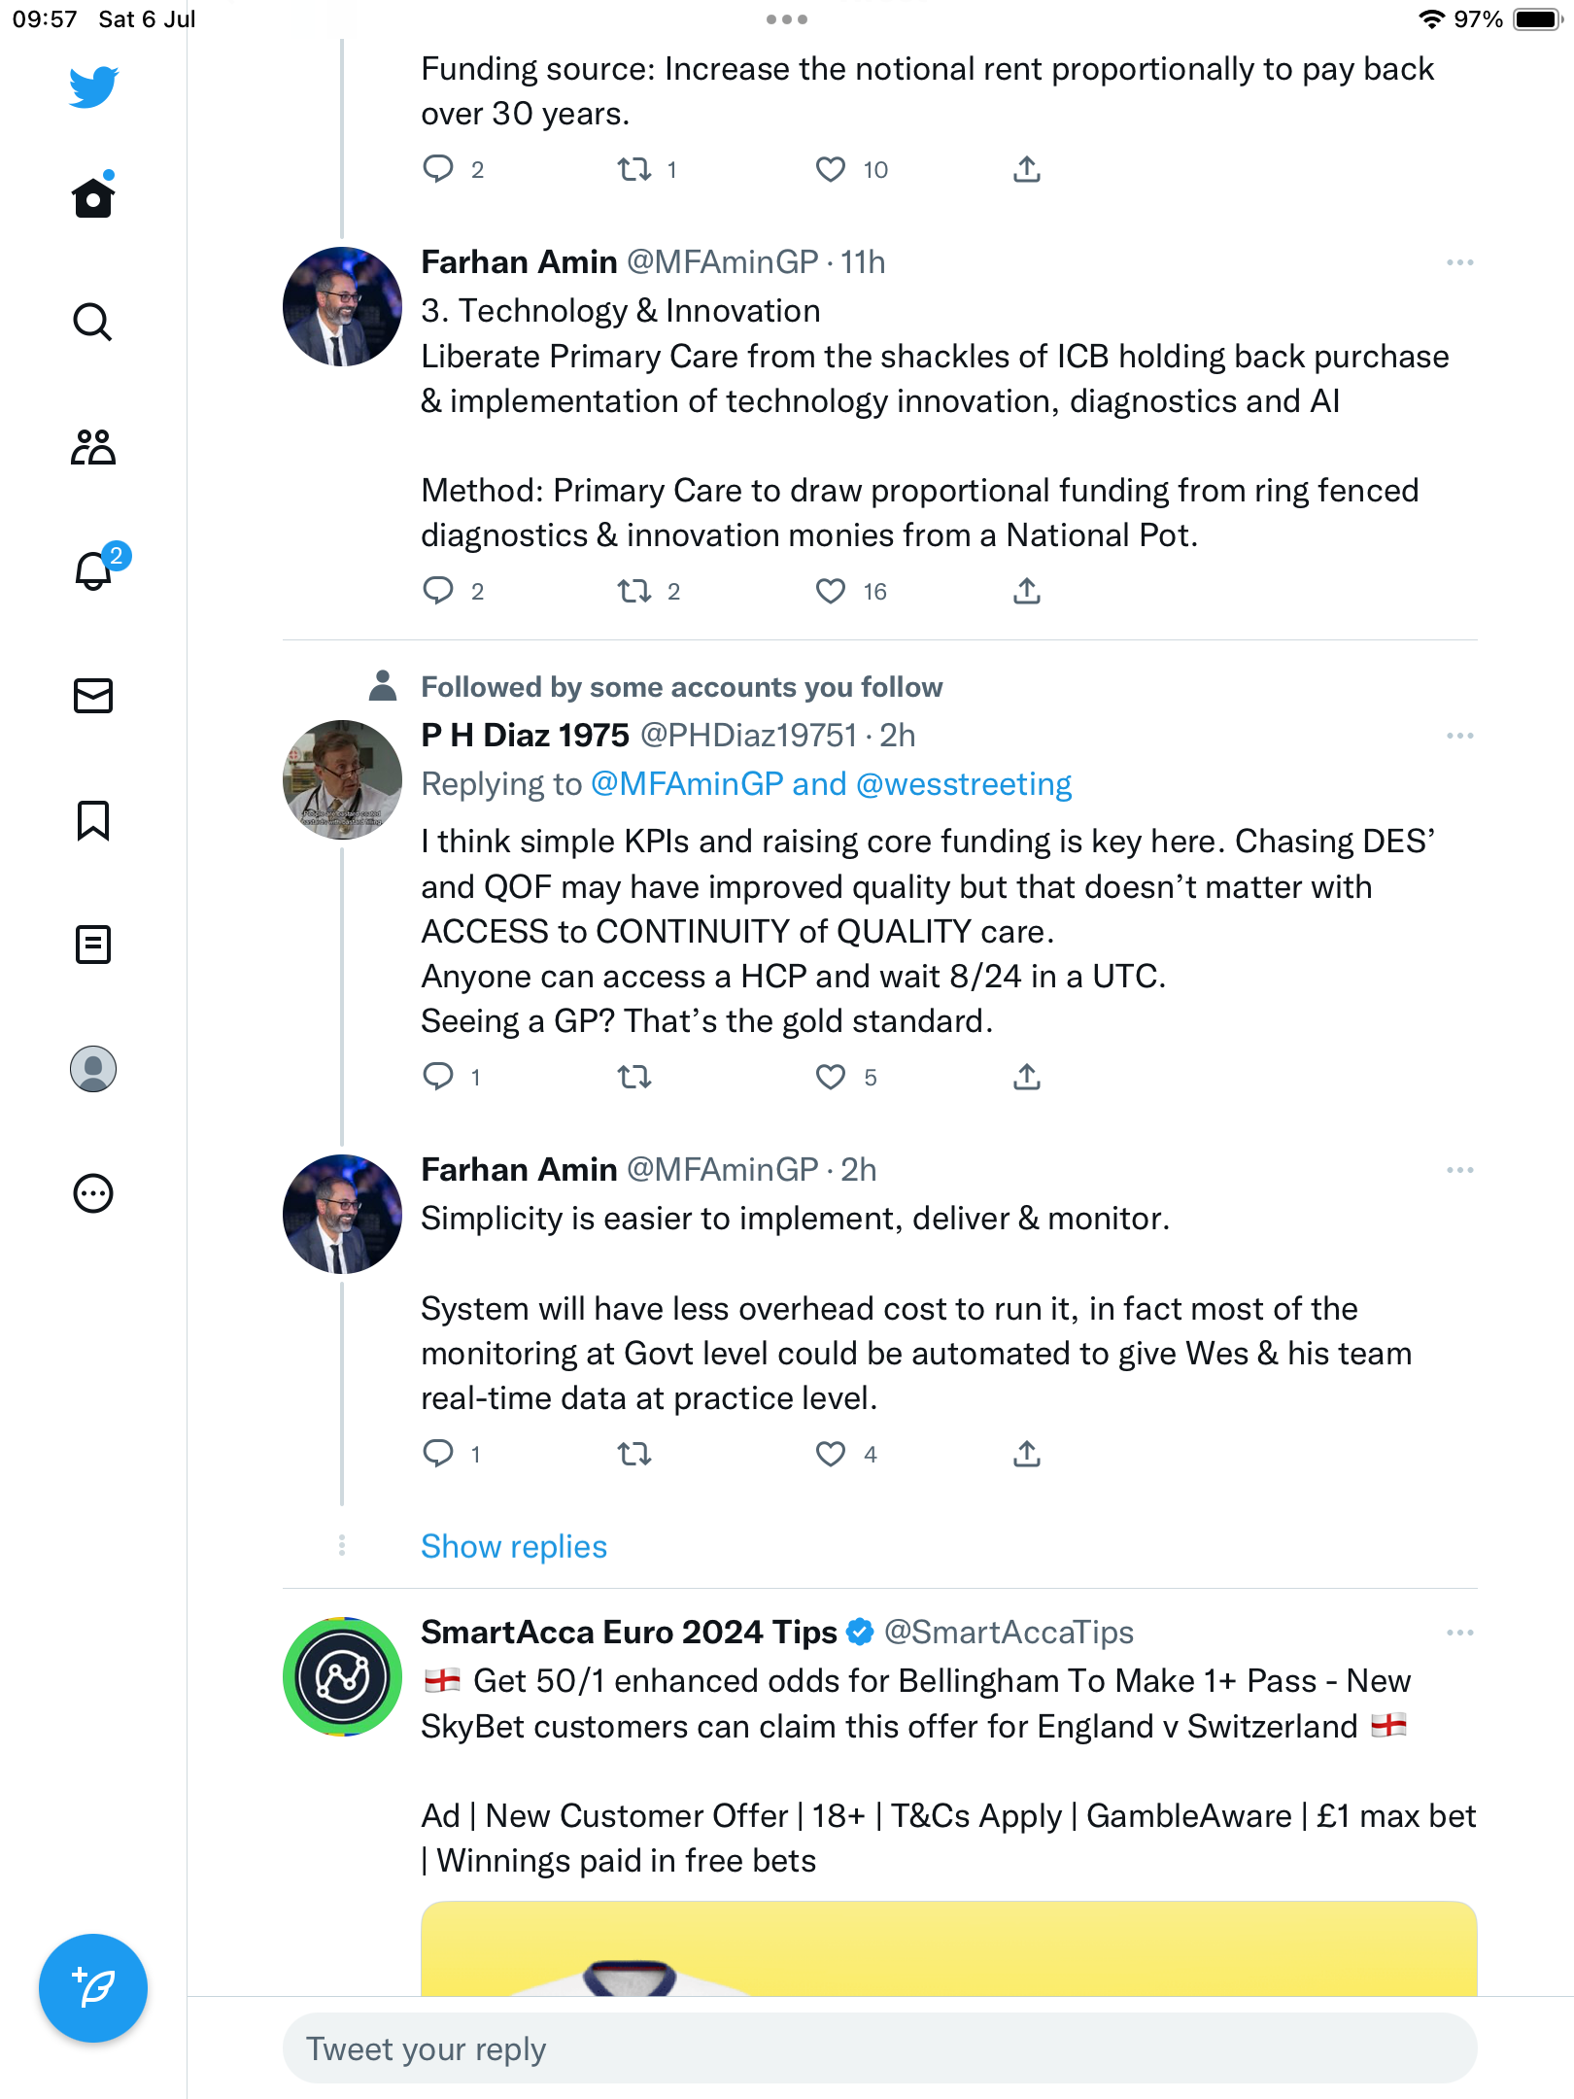1574x2099 pixels.
Task: Open the More circle menu in sidebar
Action: click(93, 1193)
